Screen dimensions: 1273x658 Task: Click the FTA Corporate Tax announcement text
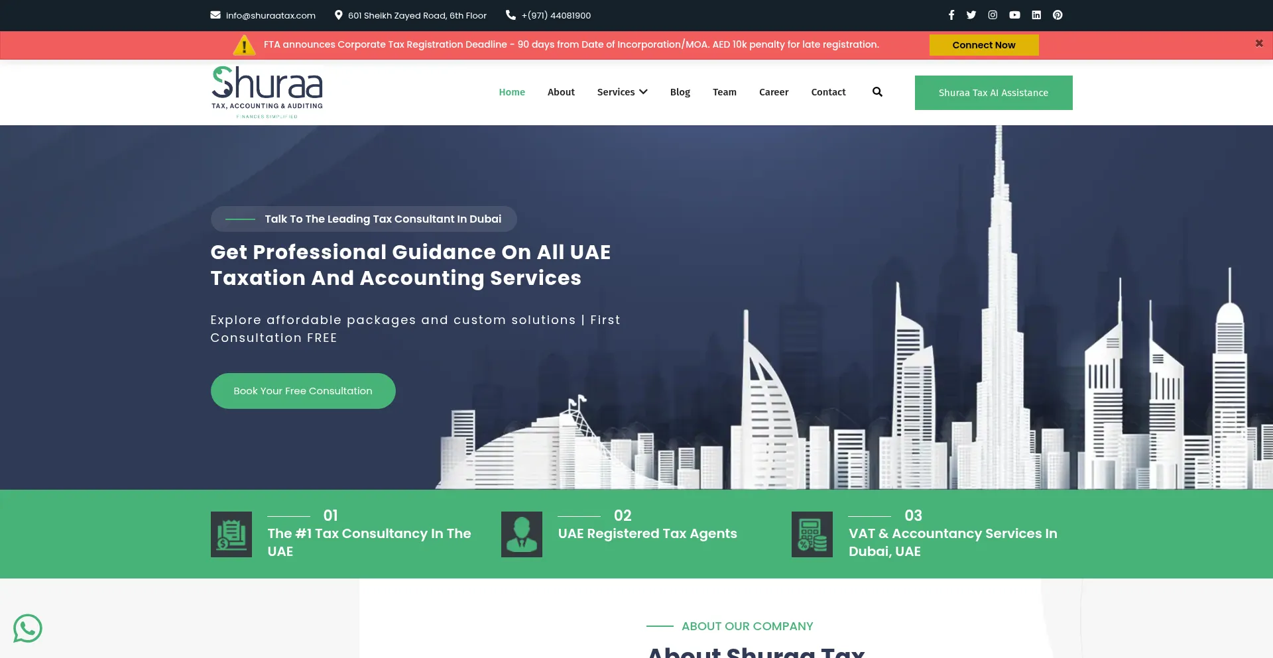pos(571,44)
